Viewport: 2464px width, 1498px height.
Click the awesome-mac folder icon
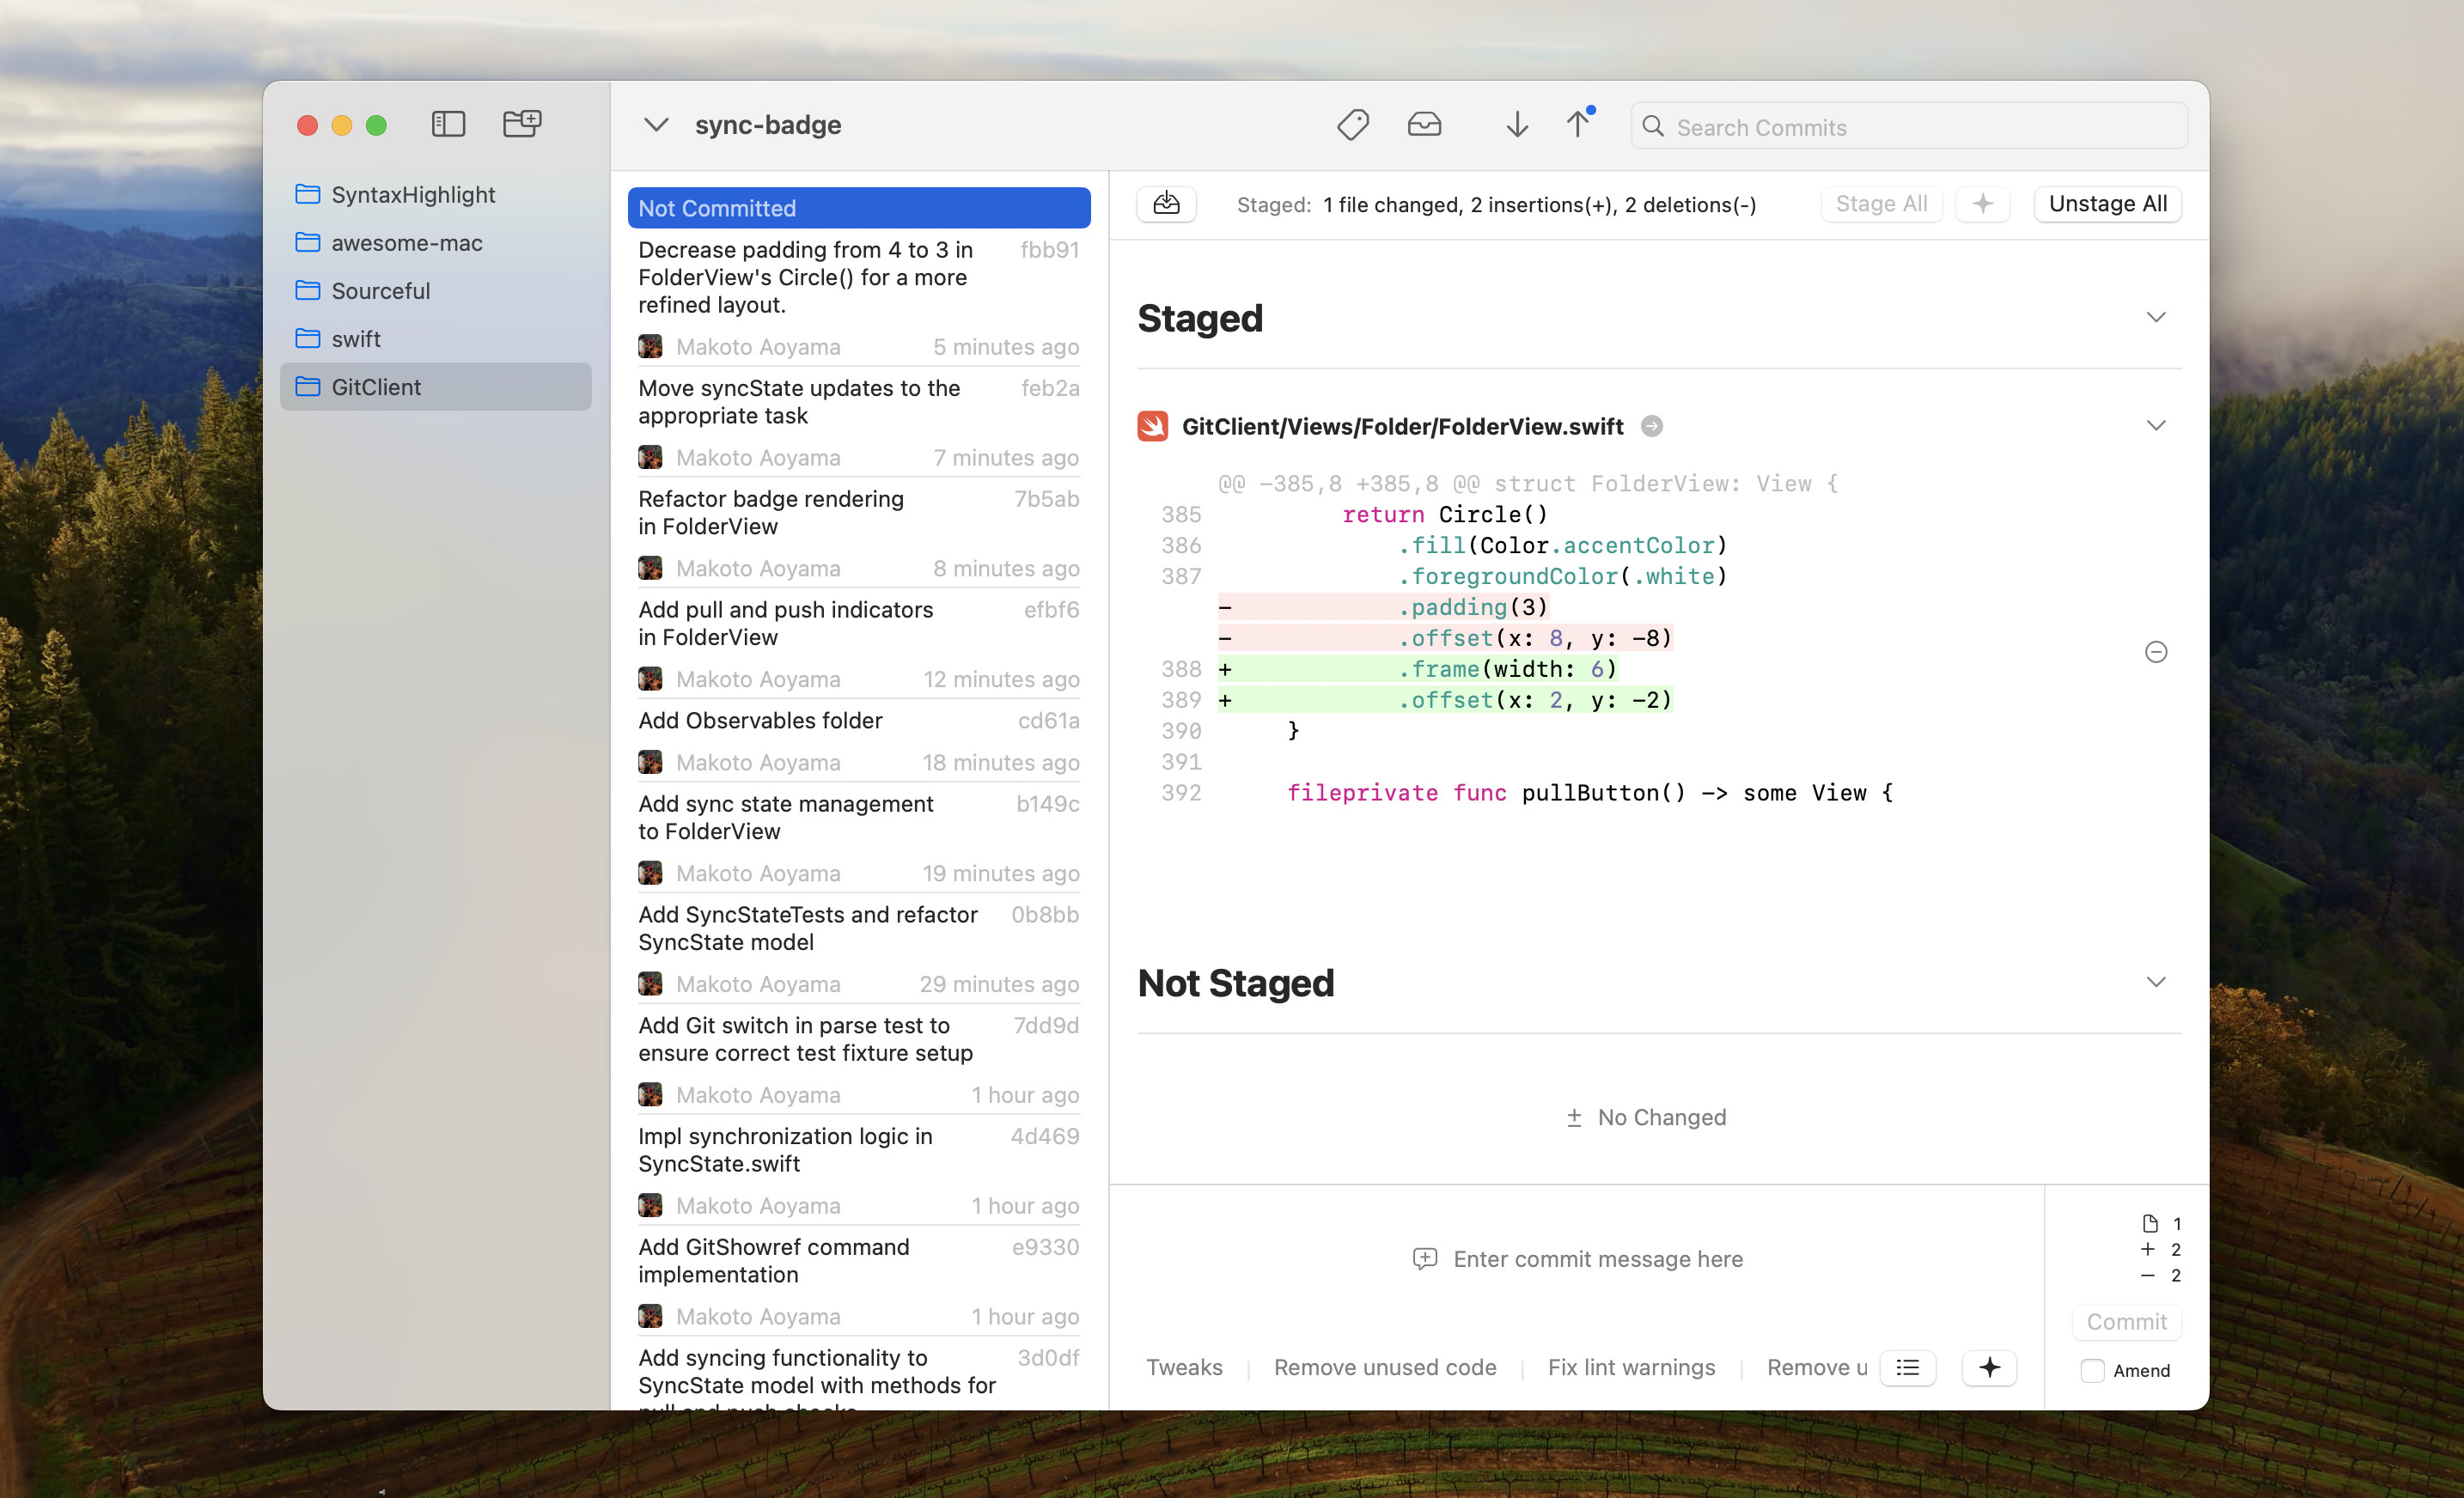tap(308, 242)
